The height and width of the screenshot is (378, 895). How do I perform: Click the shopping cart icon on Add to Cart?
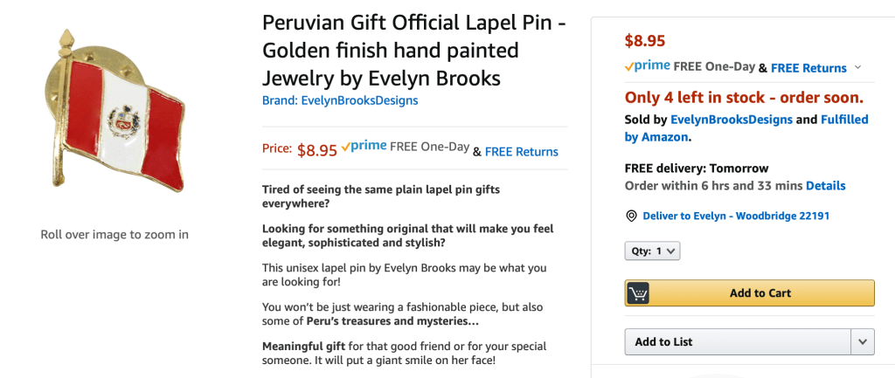[639, 293]
